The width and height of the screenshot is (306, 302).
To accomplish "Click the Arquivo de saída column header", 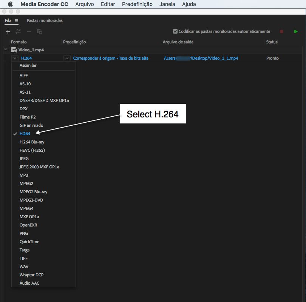I will pyautogui.click(x=178, y=42).
